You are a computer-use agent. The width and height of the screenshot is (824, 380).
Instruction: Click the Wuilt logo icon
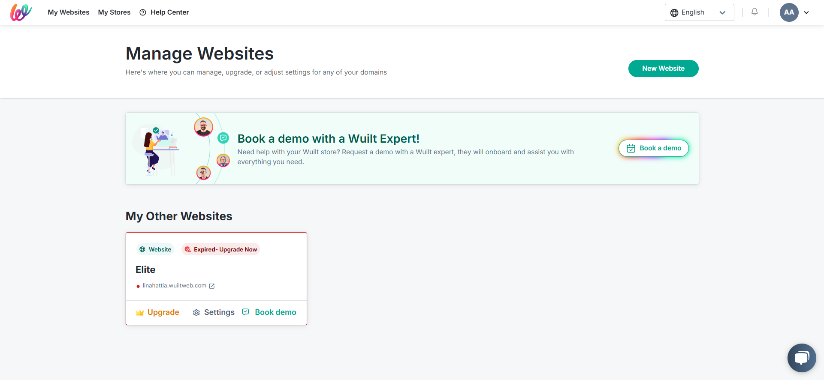[21, 12]
